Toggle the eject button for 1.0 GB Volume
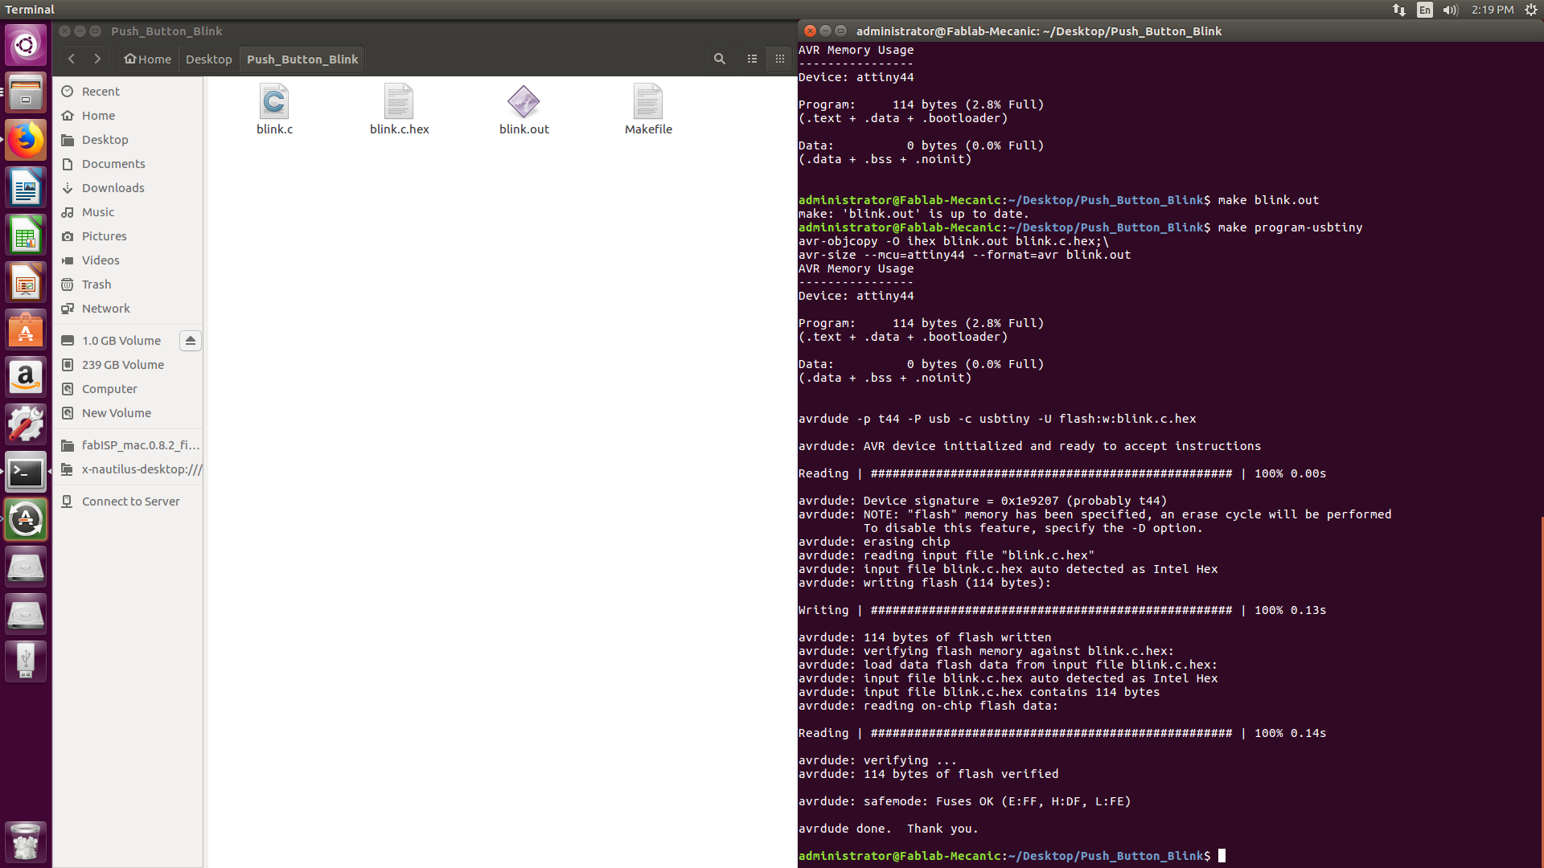Screen dimensions: 1544x868 tap(191, 339)
